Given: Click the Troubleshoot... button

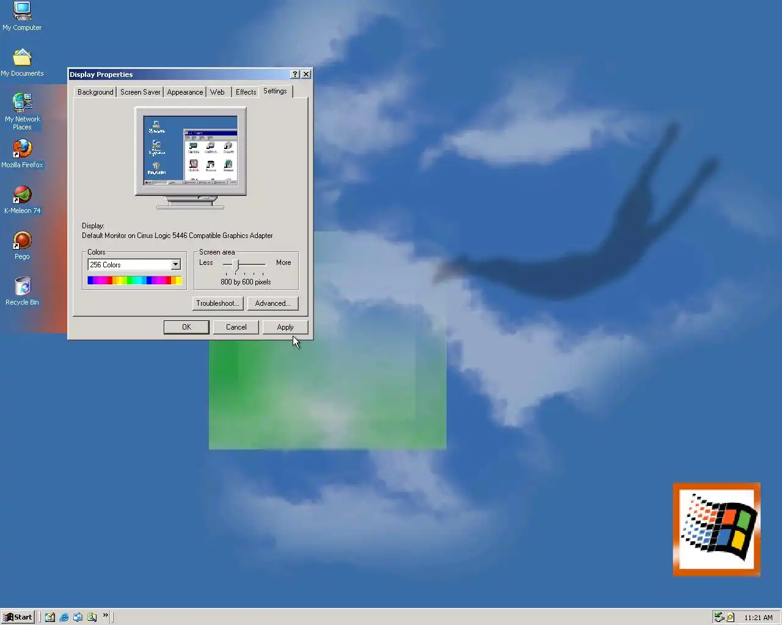Looking at the screenshot, I should 217,303.
